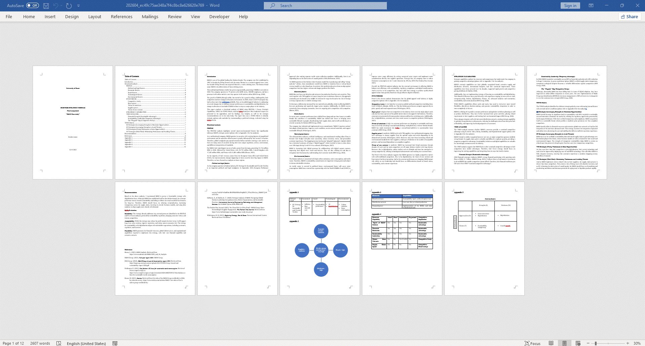Viewport: 645px width, 346px height.
Task: Click the Redo/Repeat arrow icon
Action: [x=69, y=6]
